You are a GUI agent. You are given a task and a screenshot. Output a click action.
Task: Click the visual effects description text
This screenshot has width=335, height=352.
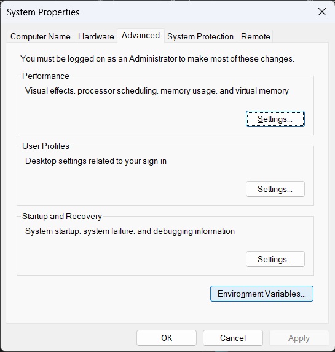pos(157,91)
